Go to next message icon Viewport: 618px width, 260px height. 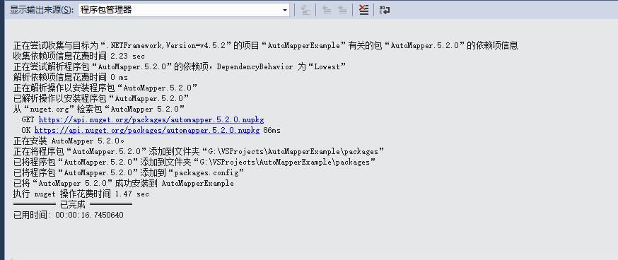(x=342, y=10)
